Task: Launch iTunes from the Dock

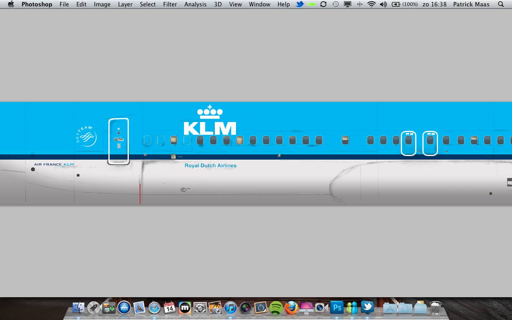Action: pyautogui.click(x=230, y=308)
